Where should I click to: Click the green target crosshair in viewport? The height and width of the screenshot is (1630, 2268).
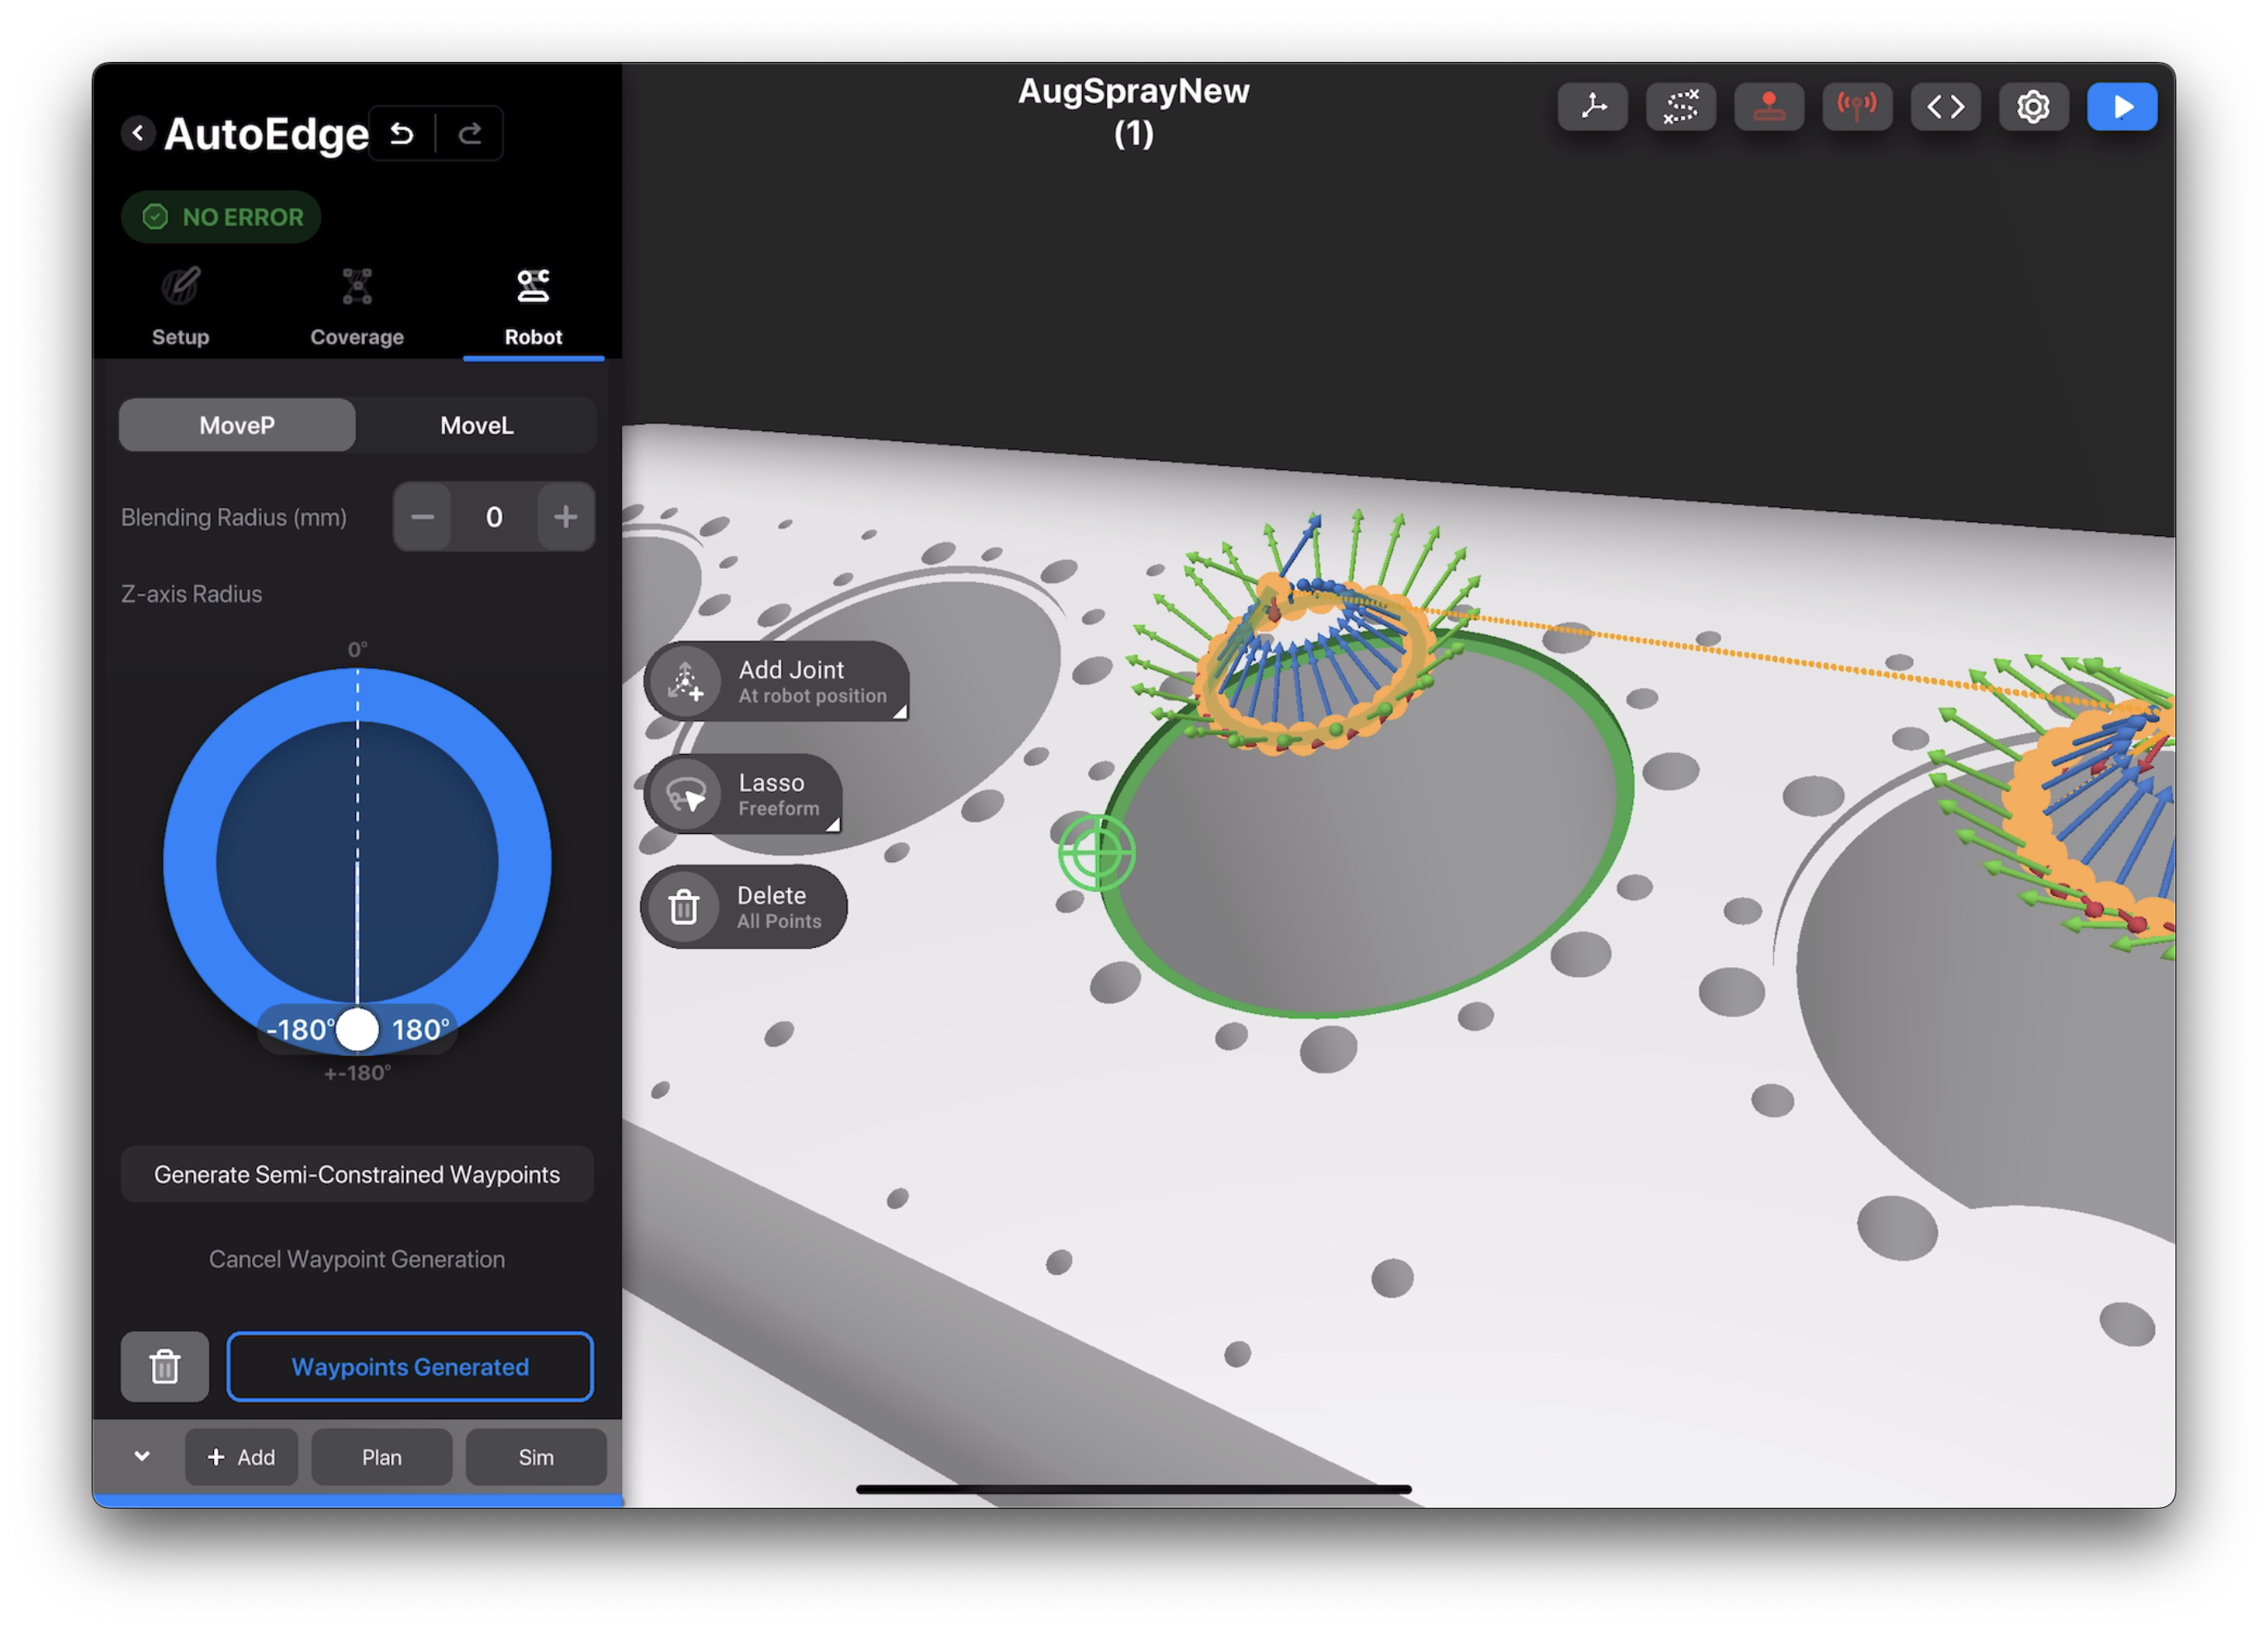pos(1097,853)
